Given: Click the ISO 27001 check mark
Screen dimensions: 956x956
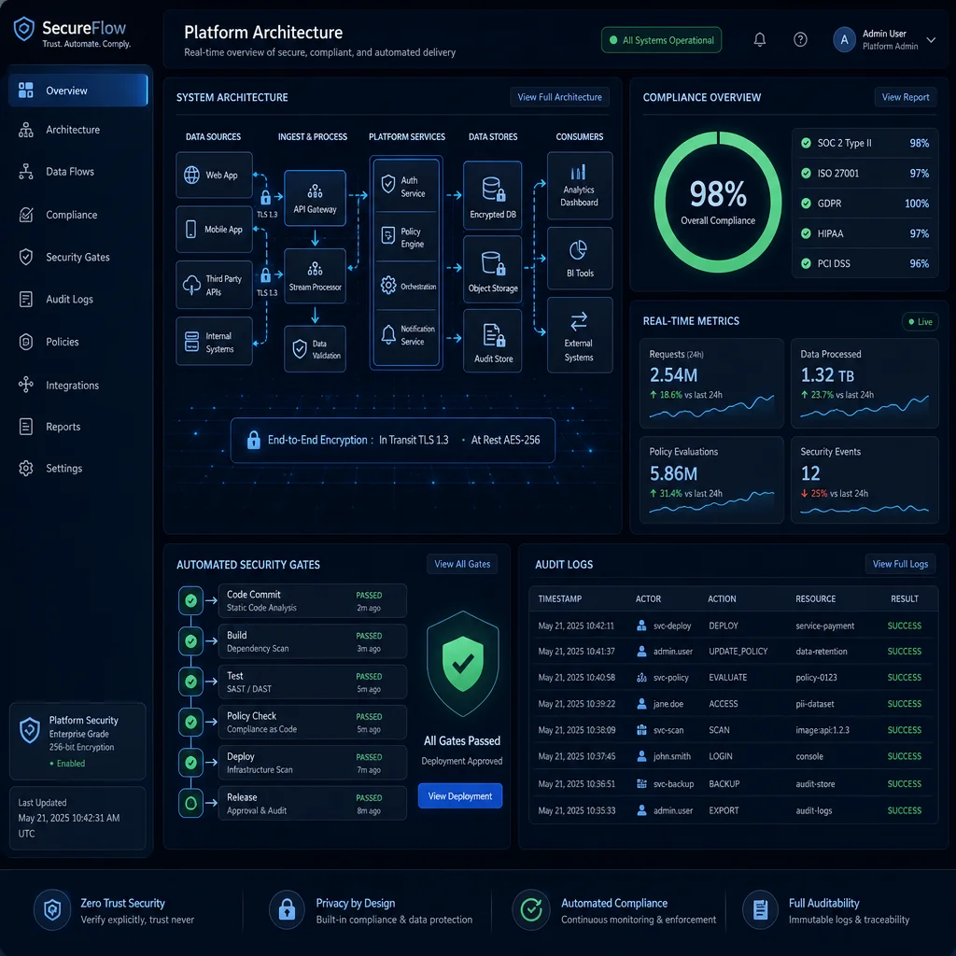Looking at the screenshot, I should (x=806, y=173).
